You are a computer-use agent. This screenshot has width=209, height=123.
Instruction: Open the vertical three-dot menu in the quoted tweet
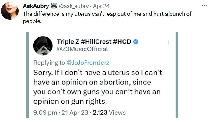(168, 42)
